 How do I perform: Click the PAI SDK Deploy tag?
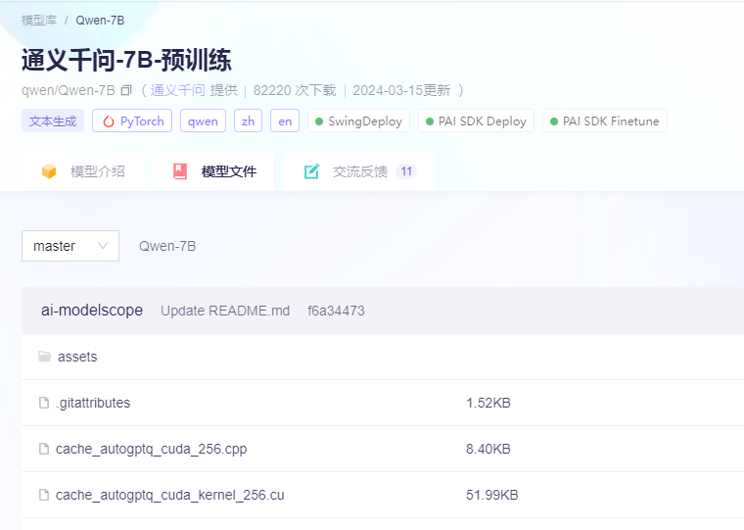tap(476, 121)
